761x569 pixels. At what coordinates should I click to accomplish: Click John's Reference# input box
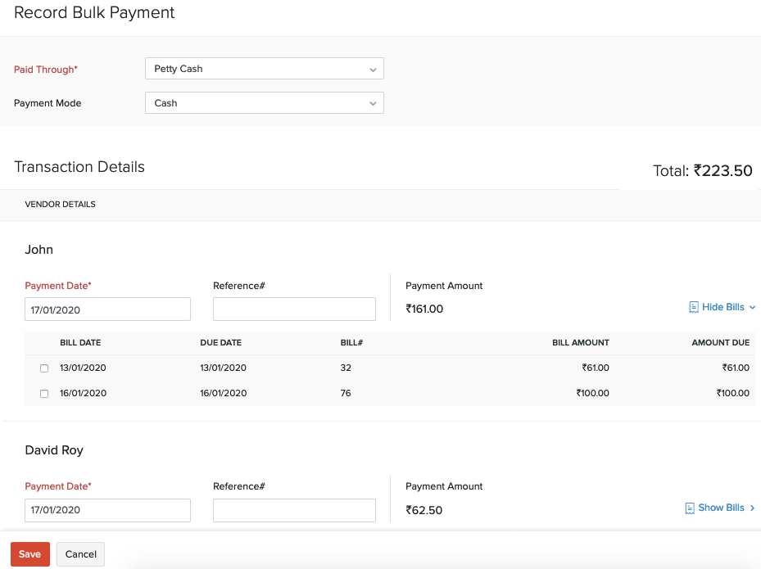(294, 309)
